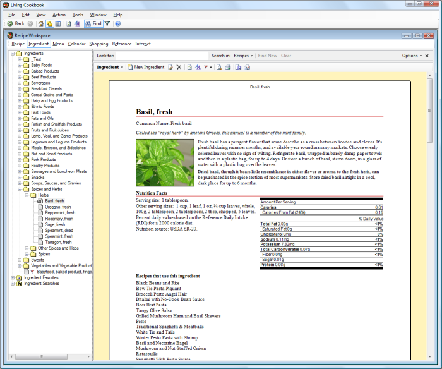The height and width of the screenshot is (369, 442).
Task: Collapse the Spices and Herbs folder
Action: [x=20, y=190]
